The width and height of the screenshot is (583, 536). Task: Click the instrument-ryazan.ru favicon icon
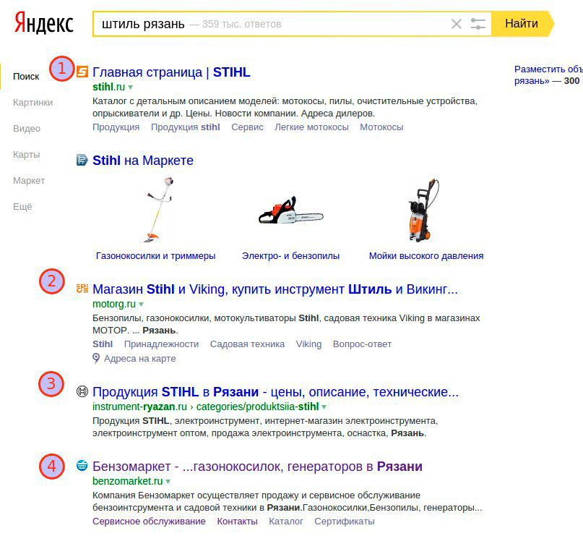point(82,392)
